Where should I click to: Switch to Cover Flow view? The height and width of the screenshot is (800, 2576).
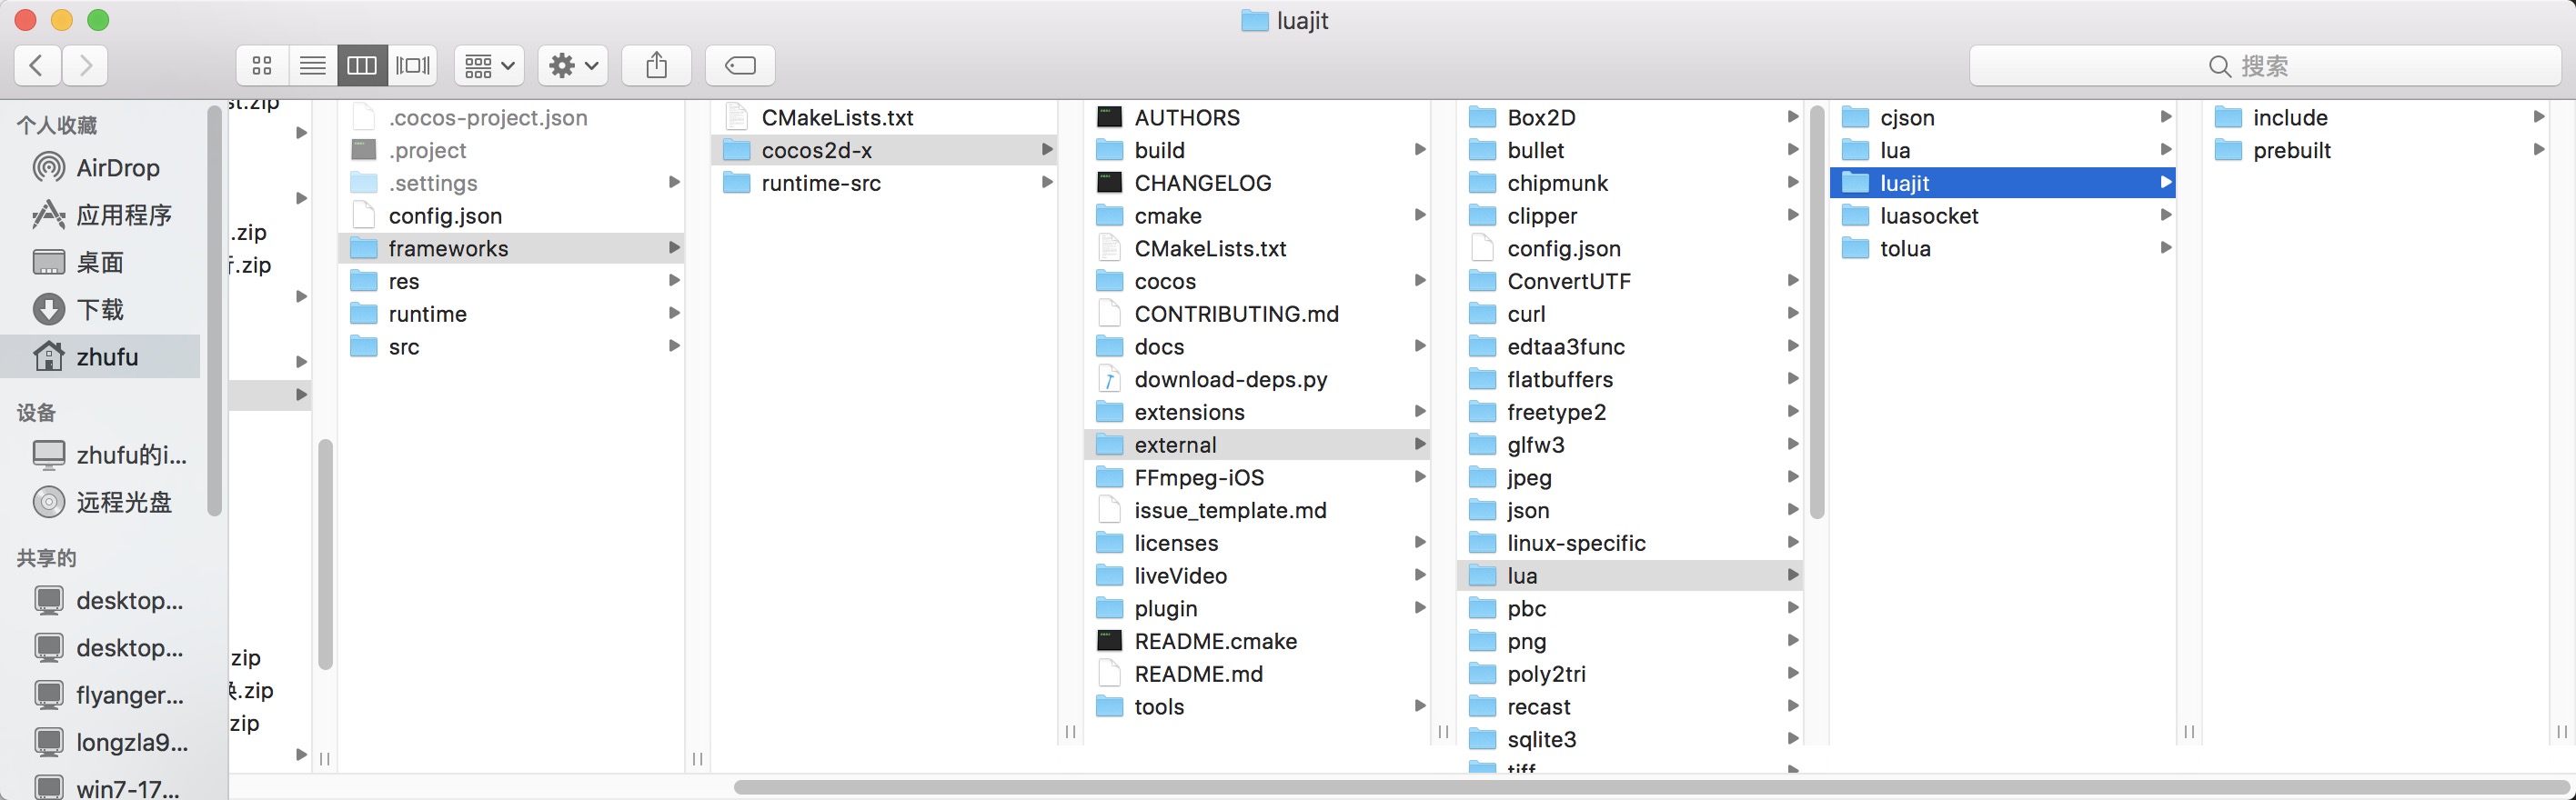[412, 66]
